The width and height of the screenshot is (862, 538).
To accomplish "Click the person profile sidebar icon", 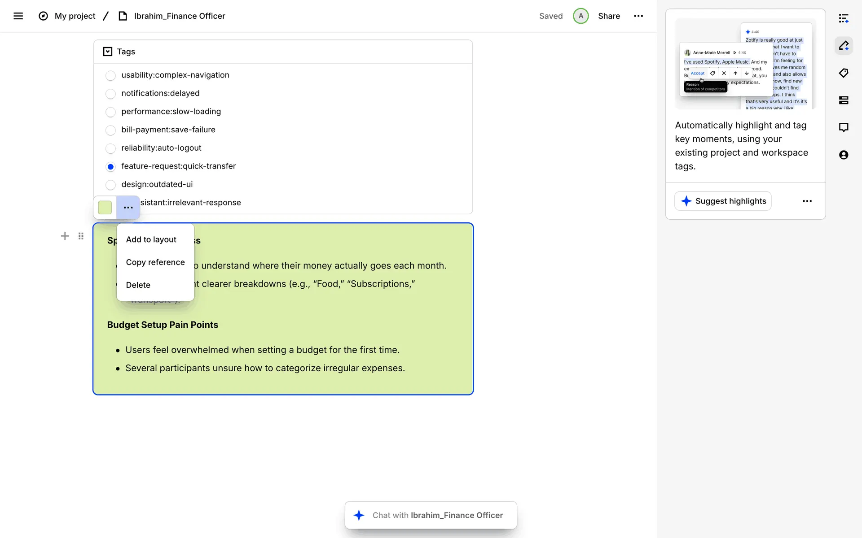I will click(x=844, y=155).
